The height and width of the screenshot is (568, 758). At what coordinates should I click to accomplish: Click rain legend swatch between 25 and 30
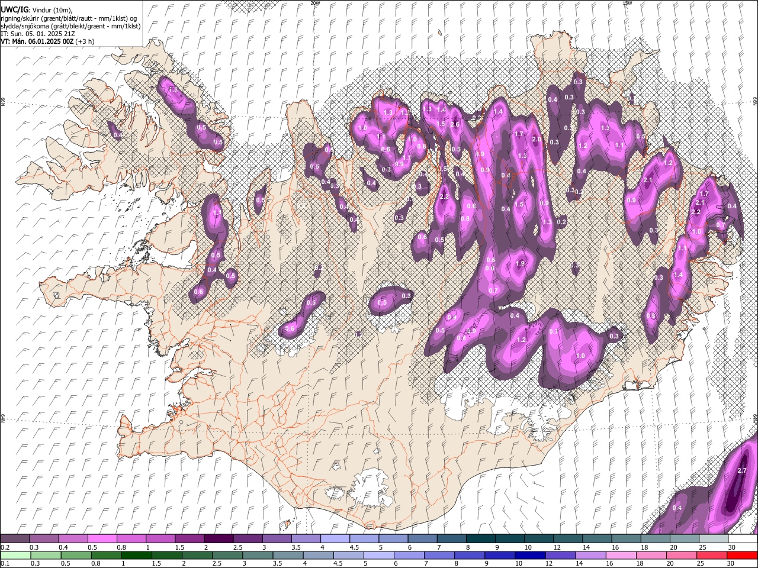pyautogui.click(x=711, y=555)
